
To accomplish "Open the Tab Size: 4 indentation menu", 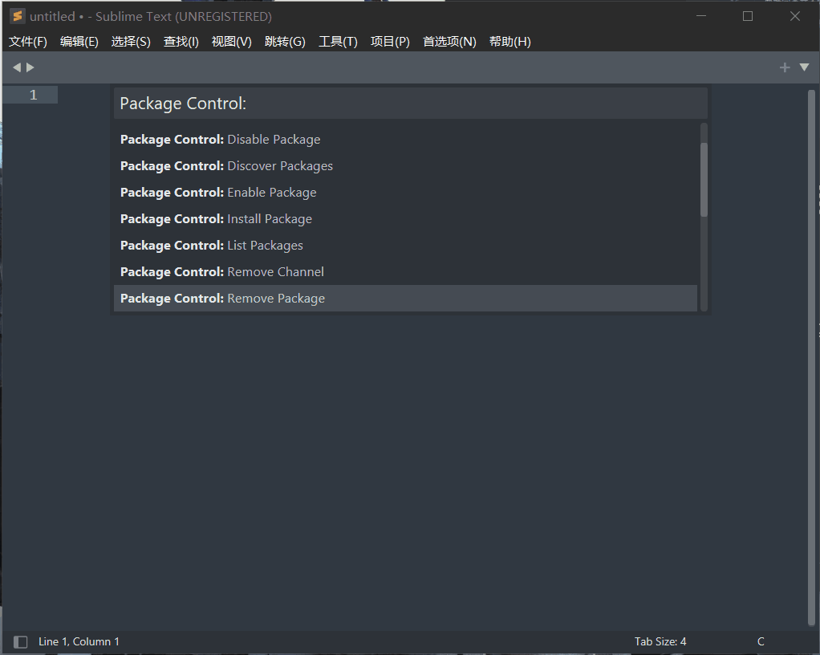I will coord(660,642).
